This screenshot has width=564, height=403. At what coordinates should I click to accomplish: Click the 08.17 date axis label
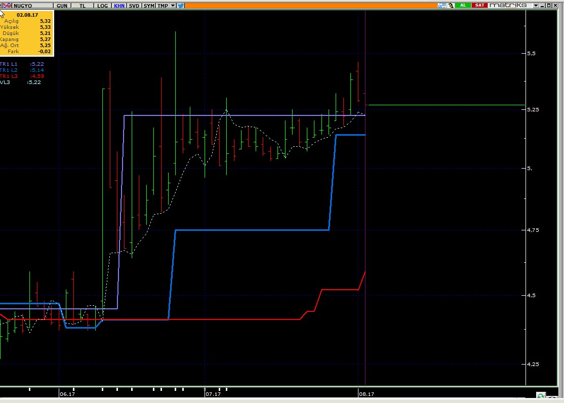(367, 394)
